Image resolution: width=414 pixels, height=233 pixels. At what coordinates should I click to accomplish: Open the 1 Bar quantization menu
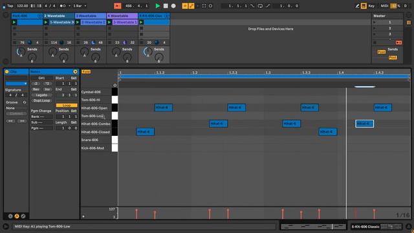click(x=80, y=6)
